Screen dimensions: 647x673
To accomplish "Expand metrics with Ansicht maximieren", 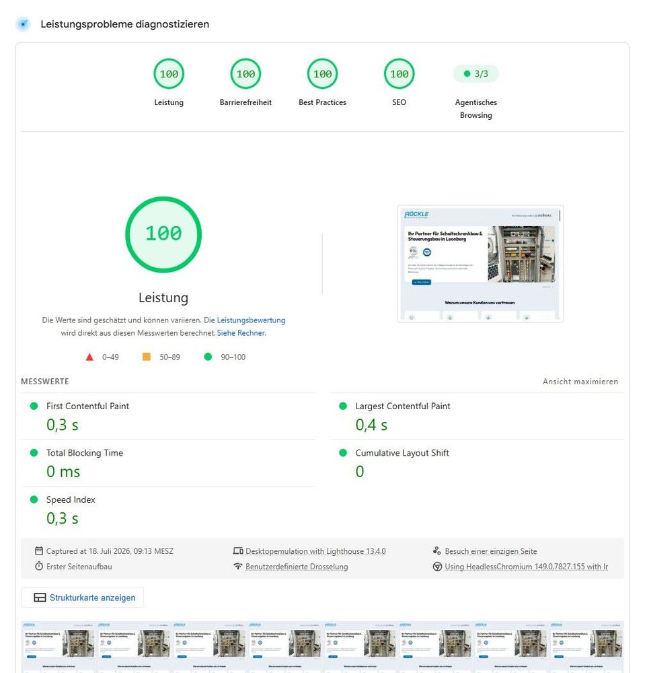I will click(580, 382).
